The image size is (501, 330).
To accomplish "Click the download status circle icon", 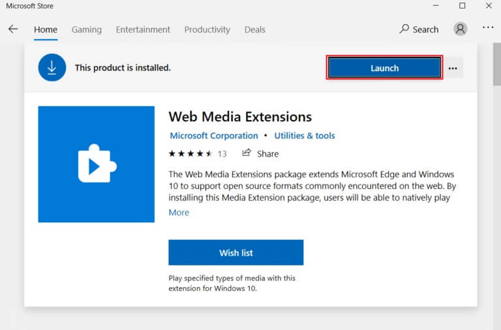I will point(52,67).
